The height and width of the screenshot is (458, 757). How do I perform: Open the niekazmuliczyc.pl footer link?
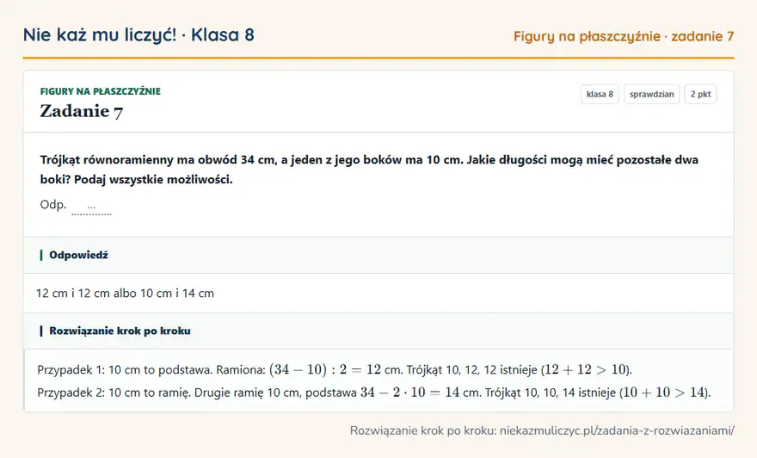pos(617,430)
